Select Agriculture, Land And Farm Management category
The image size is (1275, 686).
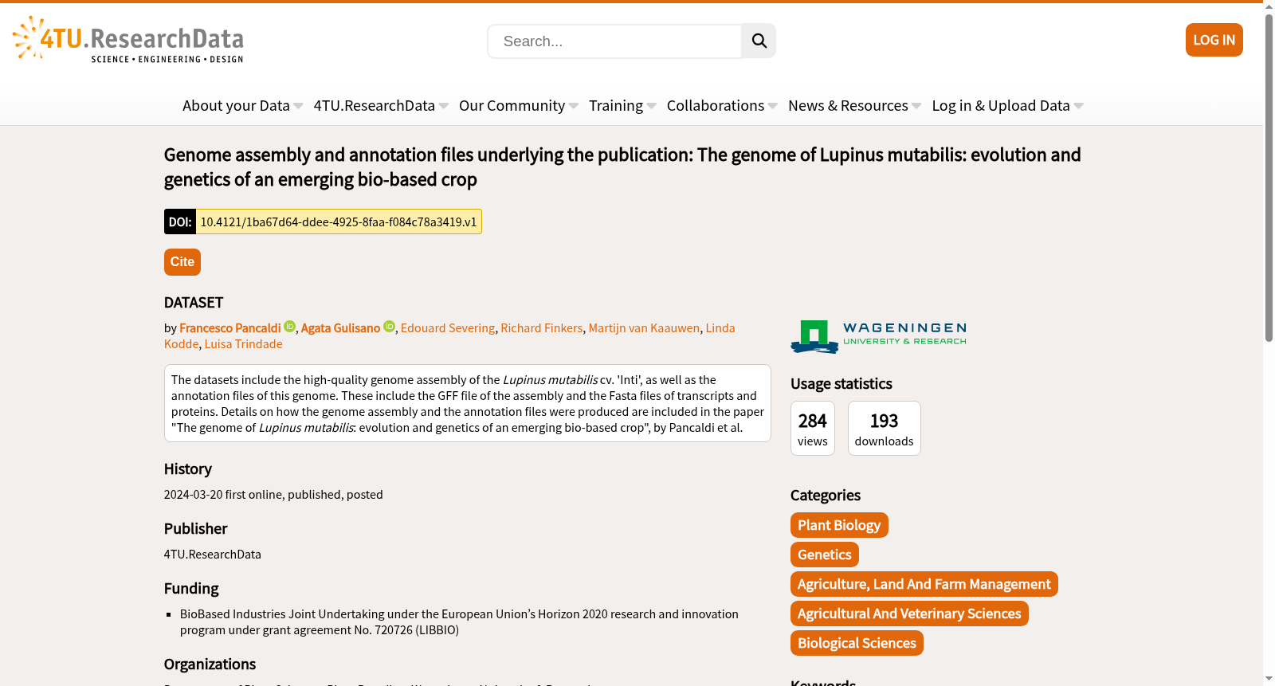click(924, 584)
